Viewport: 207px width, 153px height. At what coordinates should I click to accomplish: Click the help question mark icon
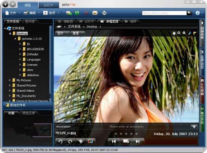[x=198, y=13]
